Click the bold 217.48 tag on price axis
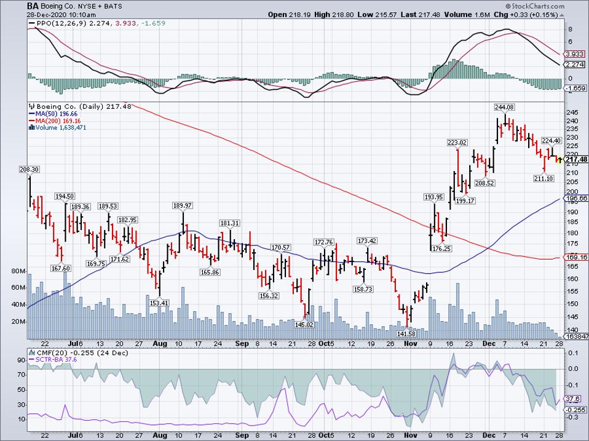This screenshot has height=441, width=589. tap(576, 160)
